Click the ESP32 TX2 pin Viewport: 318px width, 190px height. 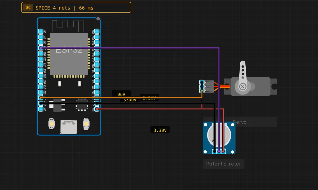point(97,76)
